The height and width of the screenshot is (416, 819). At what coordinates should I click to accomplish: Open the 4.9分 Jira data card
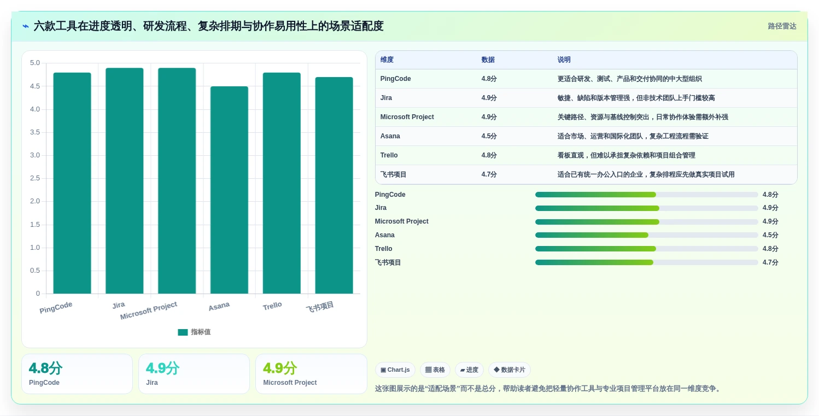(x=194, y=374)
